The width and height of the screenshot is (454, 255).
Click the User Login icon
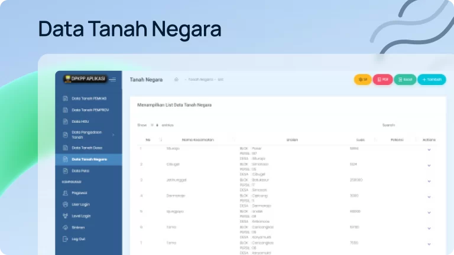click(65, 204)
